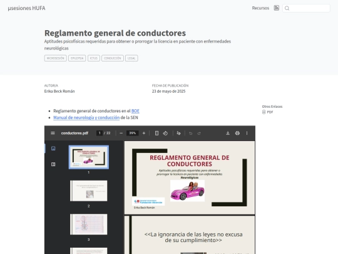Viewport: 338px width, 254px height.
Task: Click the PDF undo icon
Action: 190,133
